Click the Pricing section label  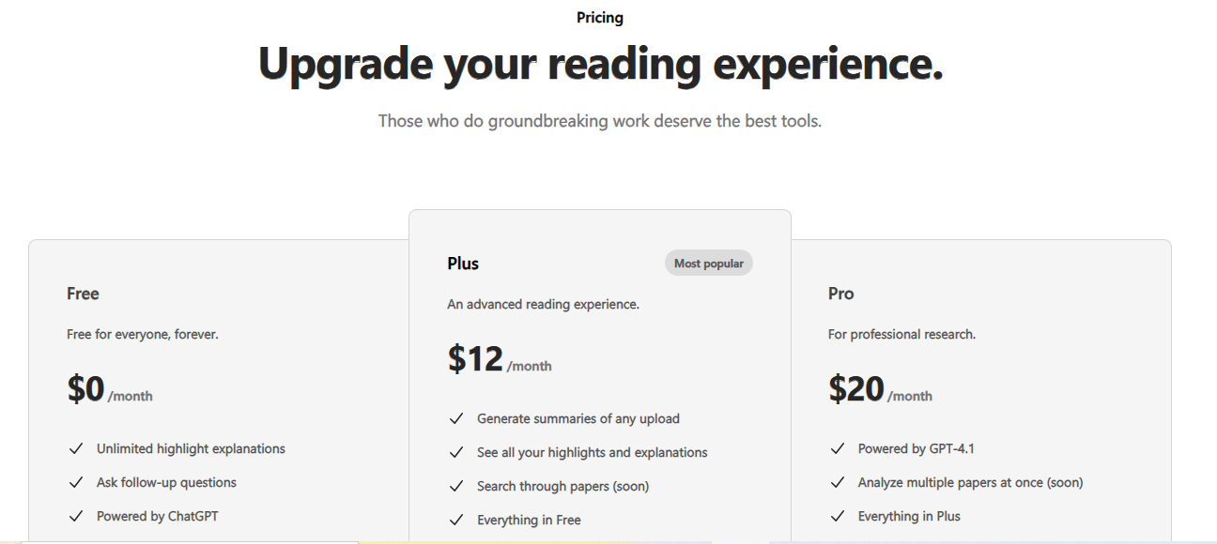[600, 18]
